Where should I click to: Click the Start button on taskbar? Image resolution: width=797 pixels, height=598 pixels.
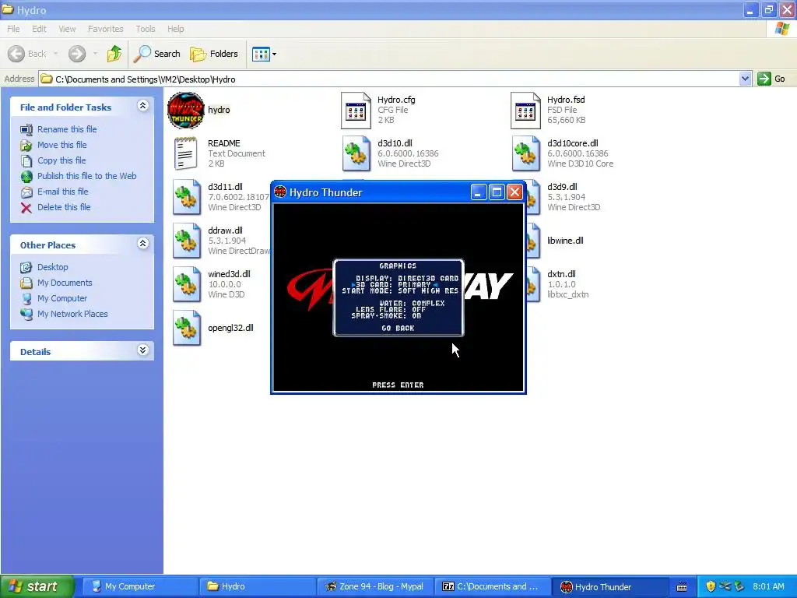pos(37,587)
